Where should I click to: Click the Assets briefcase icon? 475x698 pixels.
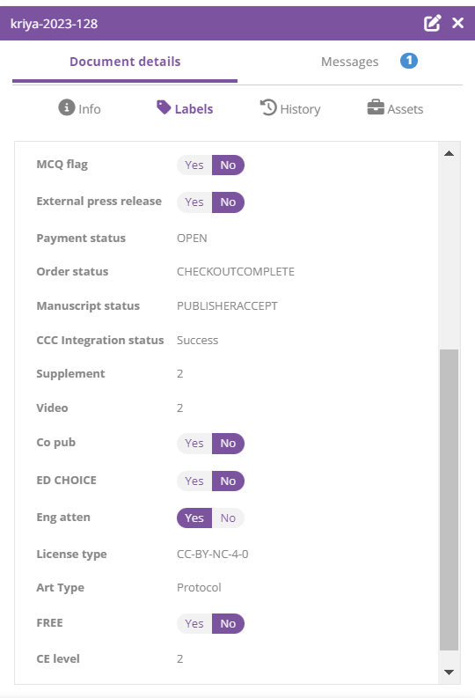point(376,107)
